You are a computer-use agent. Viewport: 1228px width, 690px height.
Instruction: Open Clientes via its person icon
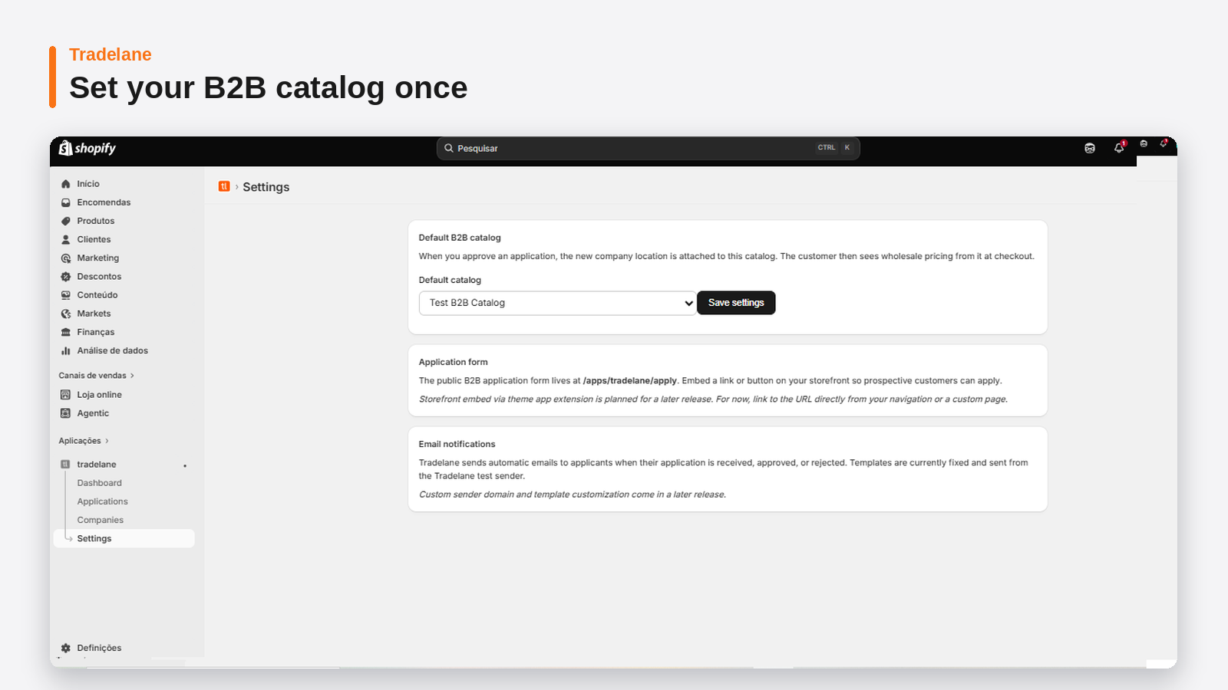point(66,239)
